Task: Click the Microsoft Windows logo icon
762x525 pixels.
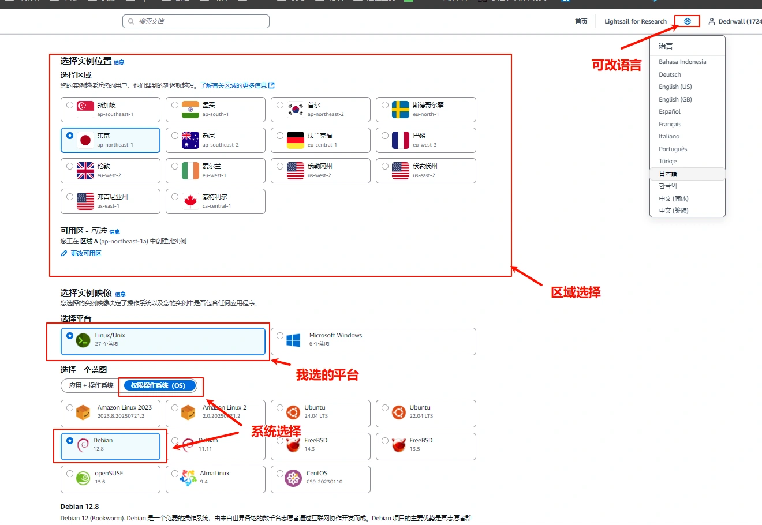Action: pos(293,340)
